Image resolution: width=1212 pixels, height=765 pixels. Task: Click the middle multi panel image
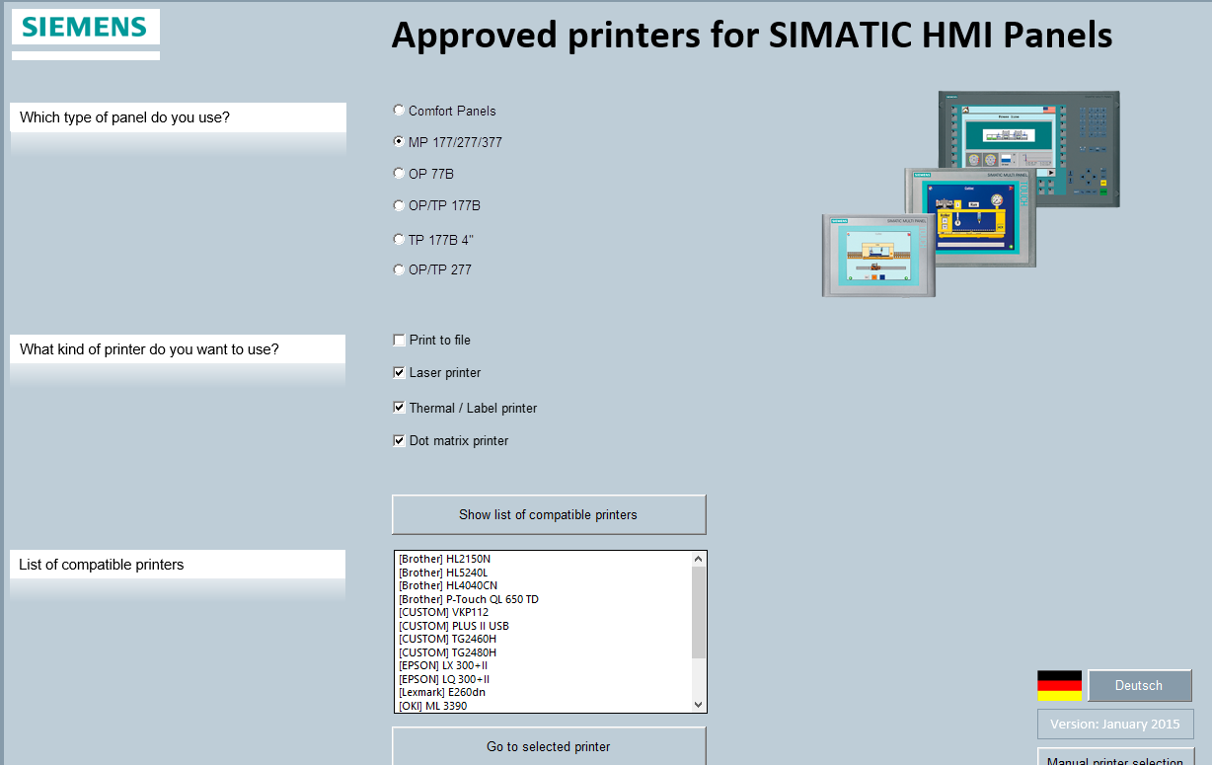(970, 216)
